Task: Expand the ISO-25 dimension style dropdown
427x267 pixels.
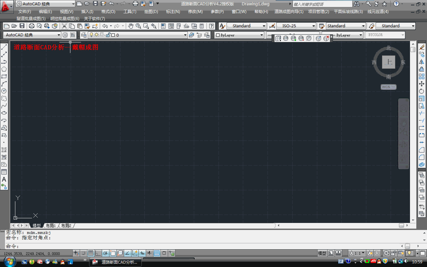Action: 314,26
